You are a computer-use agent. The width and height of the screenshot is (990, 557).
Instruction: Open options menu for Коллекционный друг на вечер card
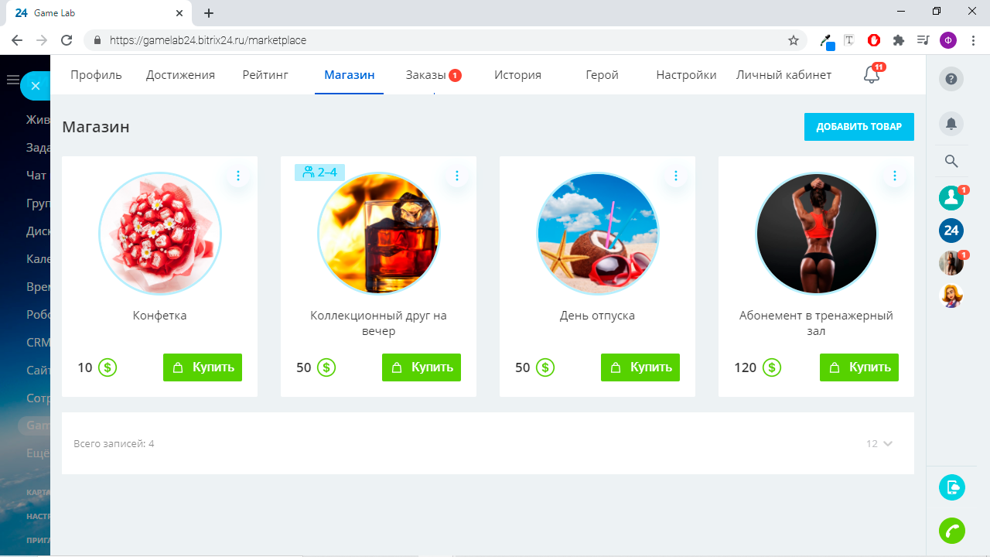(457, 176)
